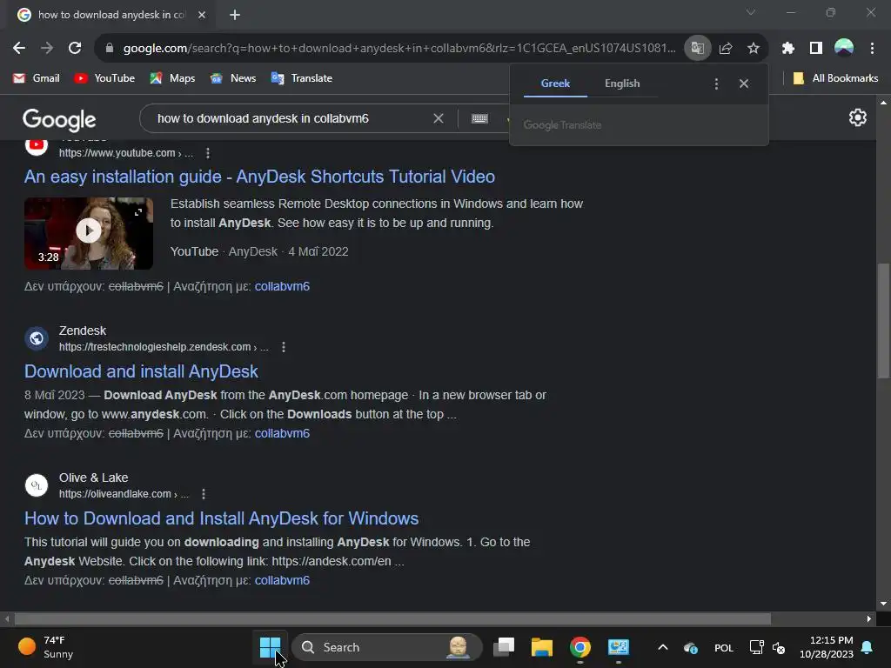
Task: Reload the current Google search page
Action: (75, 49)
